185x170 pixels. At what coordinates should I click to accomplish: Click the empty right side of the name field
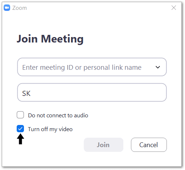pyautogui.click(x=121, y=92)
